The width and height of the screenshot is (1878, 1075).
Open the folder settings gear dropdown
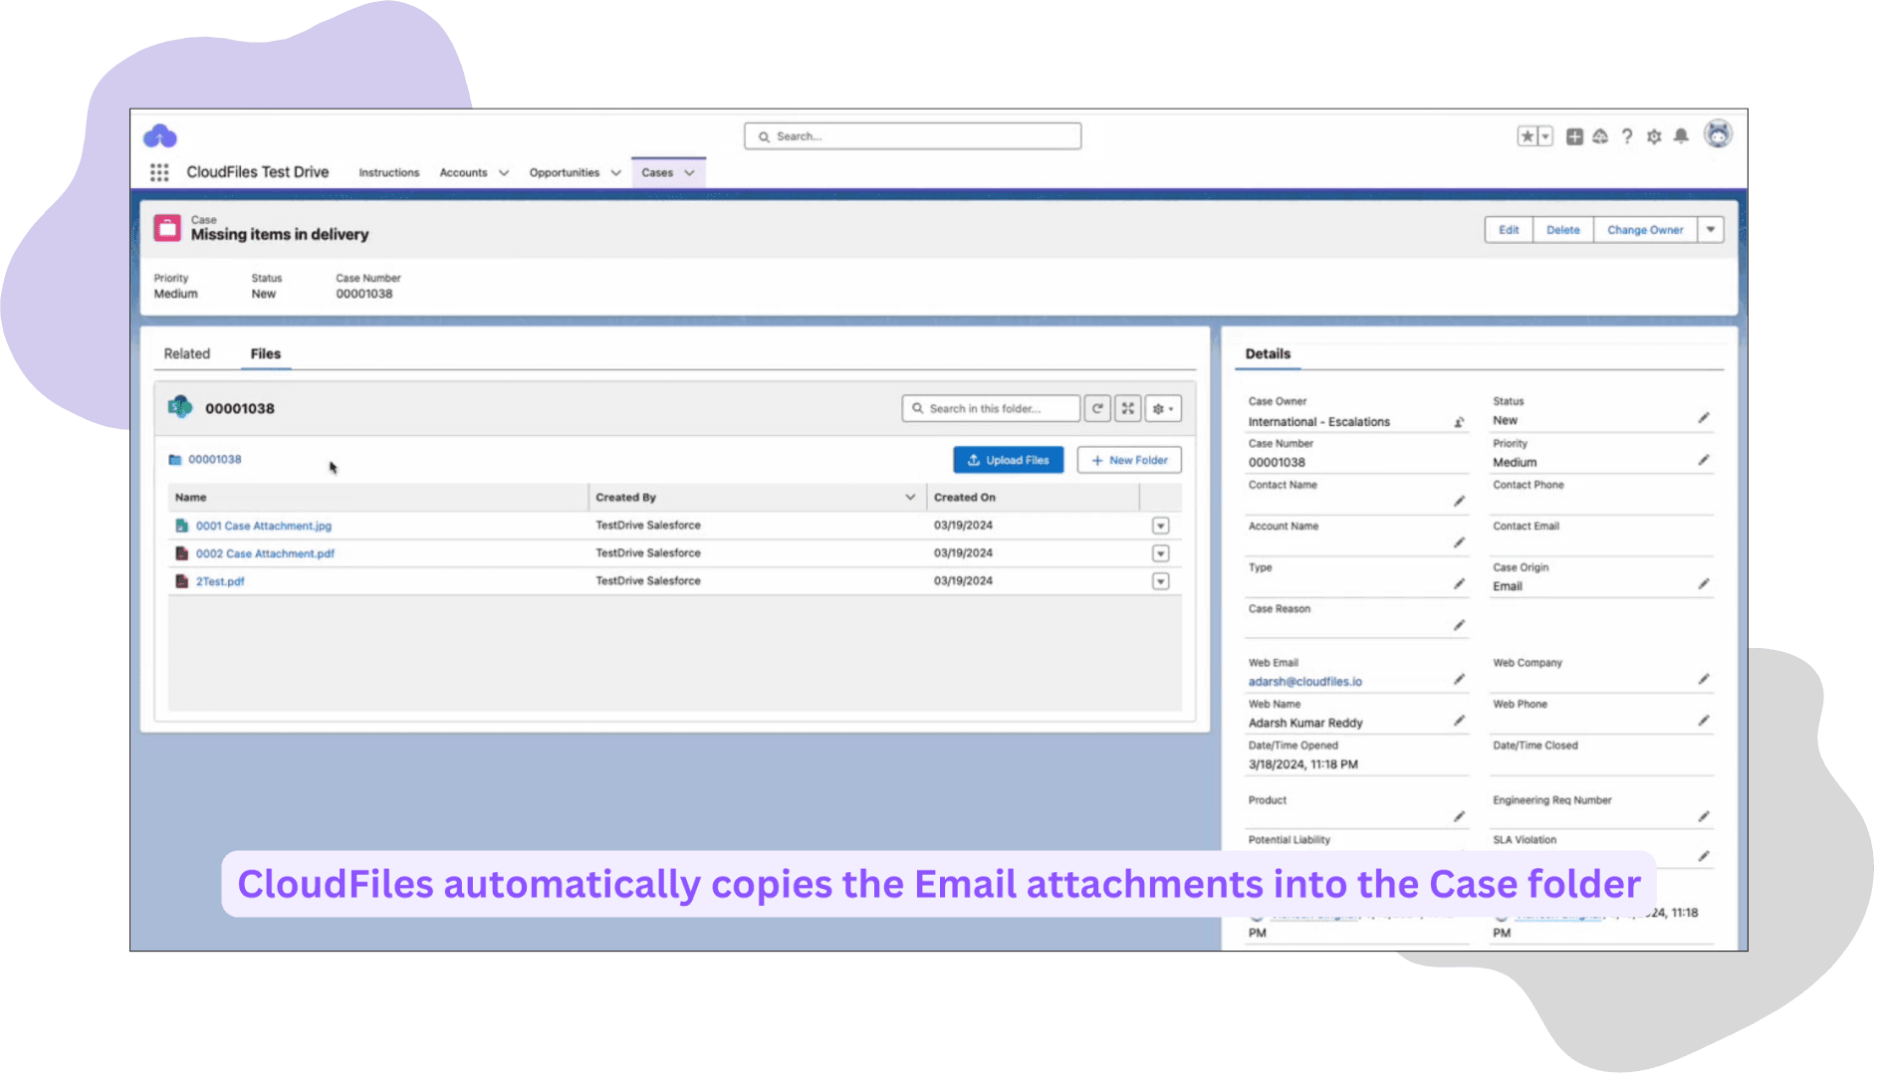point(1163,408)
